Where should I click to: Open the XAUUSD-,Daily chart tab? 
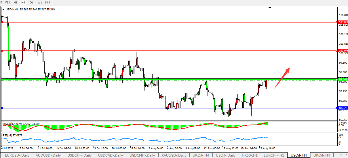point(174,155)
